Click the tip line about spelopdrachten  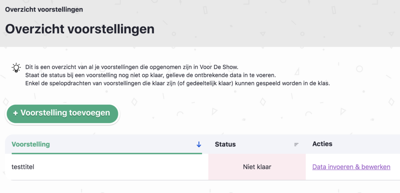(177, 84)
